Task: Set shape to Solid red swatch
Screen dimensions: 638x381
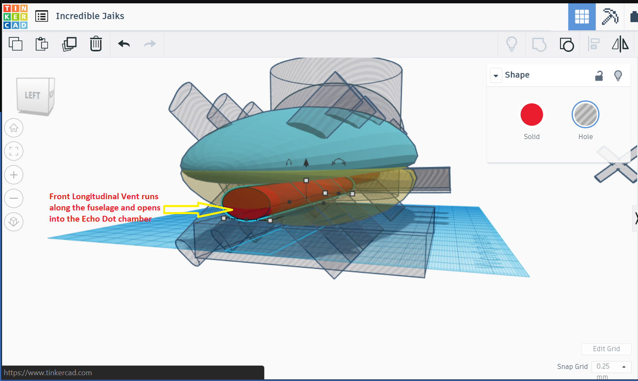Action: 532,115
